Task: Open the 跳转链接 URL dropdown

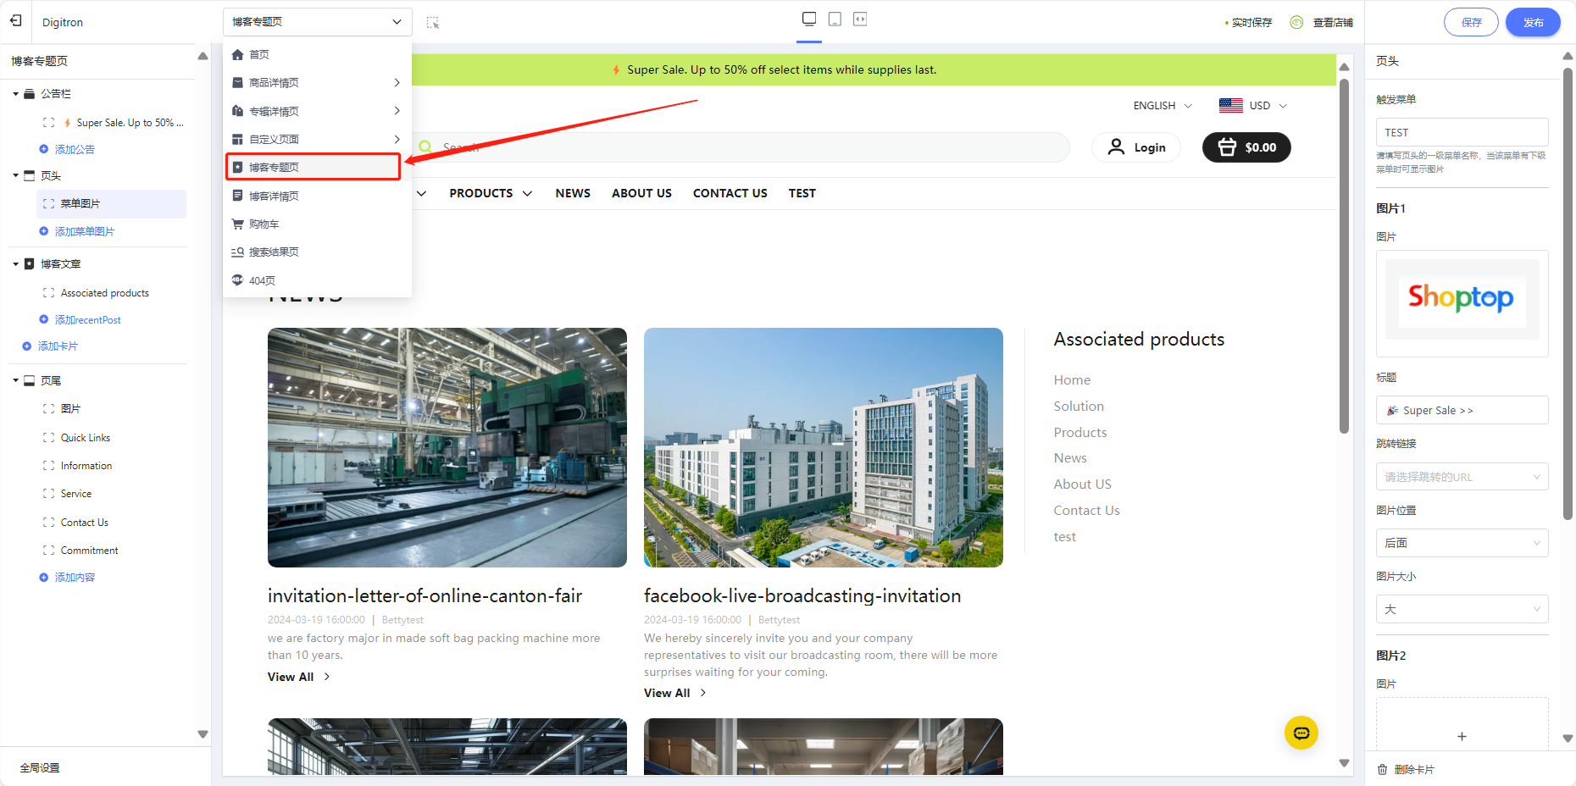Action: (1462, 477)
